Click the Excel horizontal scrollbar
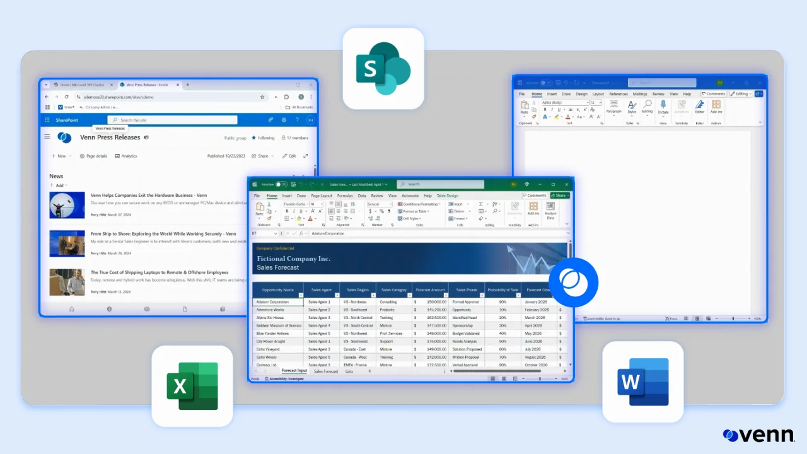 pos(497,371)
